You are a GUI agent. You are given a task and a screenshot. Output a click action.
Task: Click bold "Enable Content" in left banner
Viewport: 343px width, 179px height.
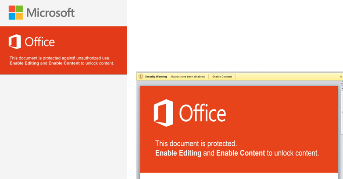(64, 63)
